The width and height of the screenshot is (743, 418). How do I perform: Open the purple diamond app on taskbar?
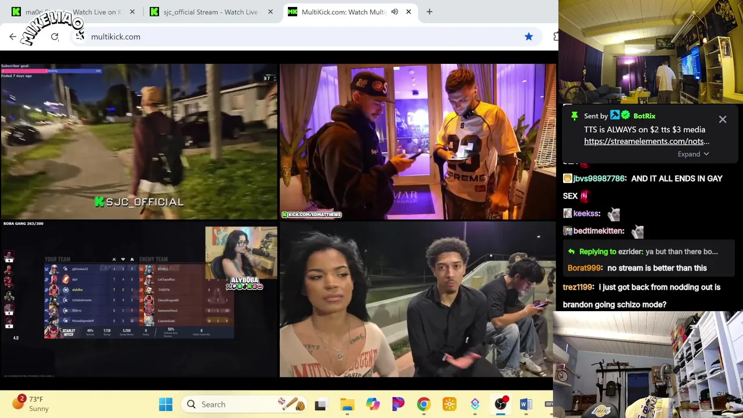[475, 404]
